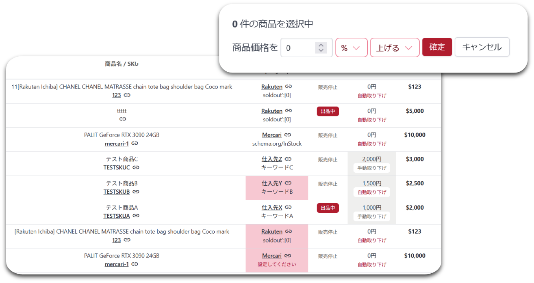Click the 出品中 badge for ttttt
The width and height of the screenshot is (534, 283).
tap(328, 111)
